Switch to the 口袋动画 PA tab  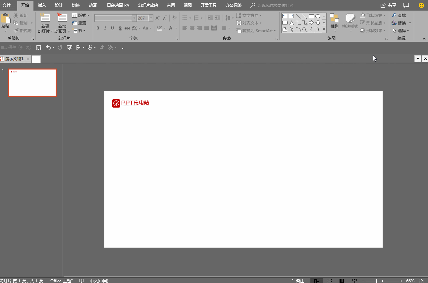point(118,5)
